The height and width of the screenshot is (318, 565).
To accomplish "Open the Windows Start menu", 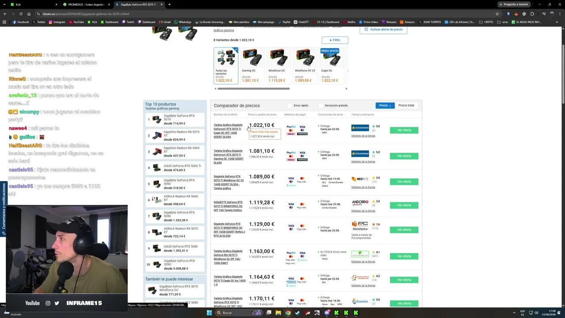I will pyautogui.click(x=209, y=313).
